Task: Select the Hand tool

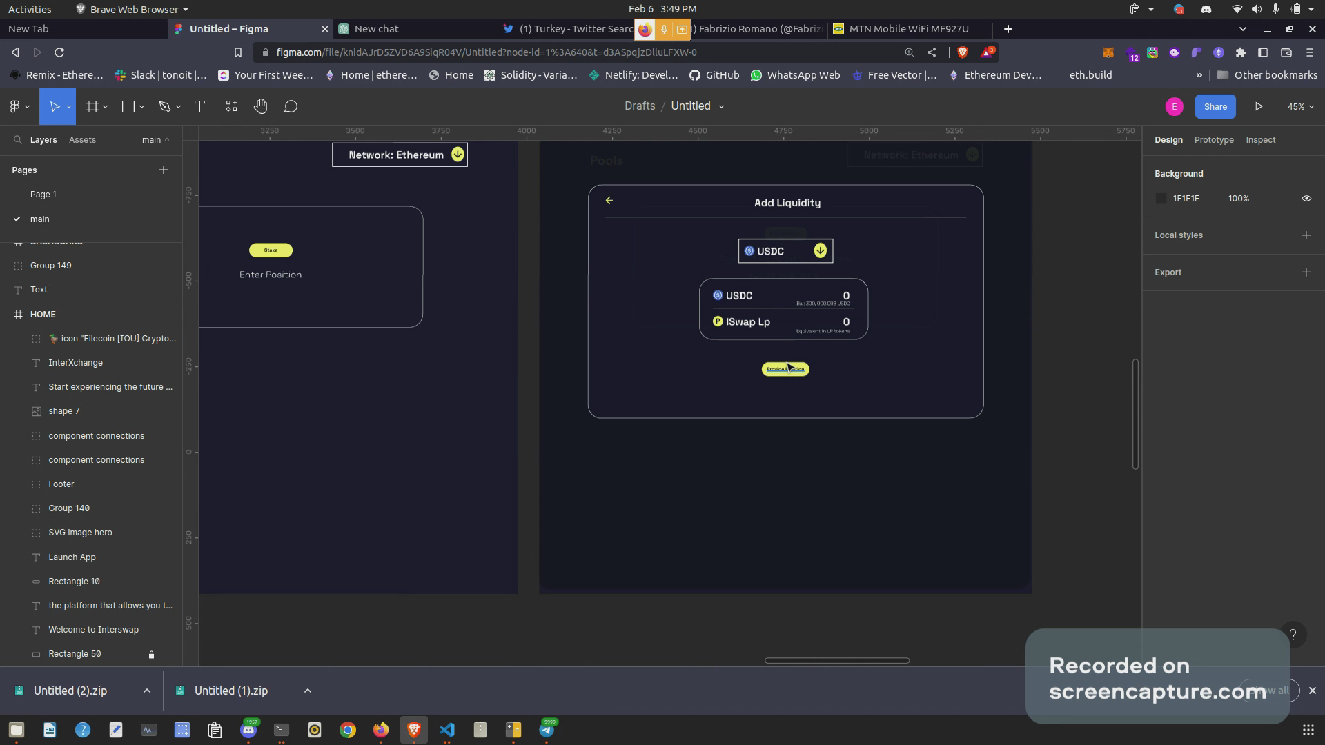Action: pos(260,106)
